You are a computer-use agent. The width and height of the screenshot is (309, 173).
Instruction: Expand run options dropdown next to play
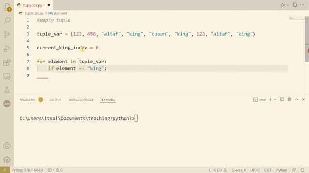pyautogui.click(x=288, y=5)
